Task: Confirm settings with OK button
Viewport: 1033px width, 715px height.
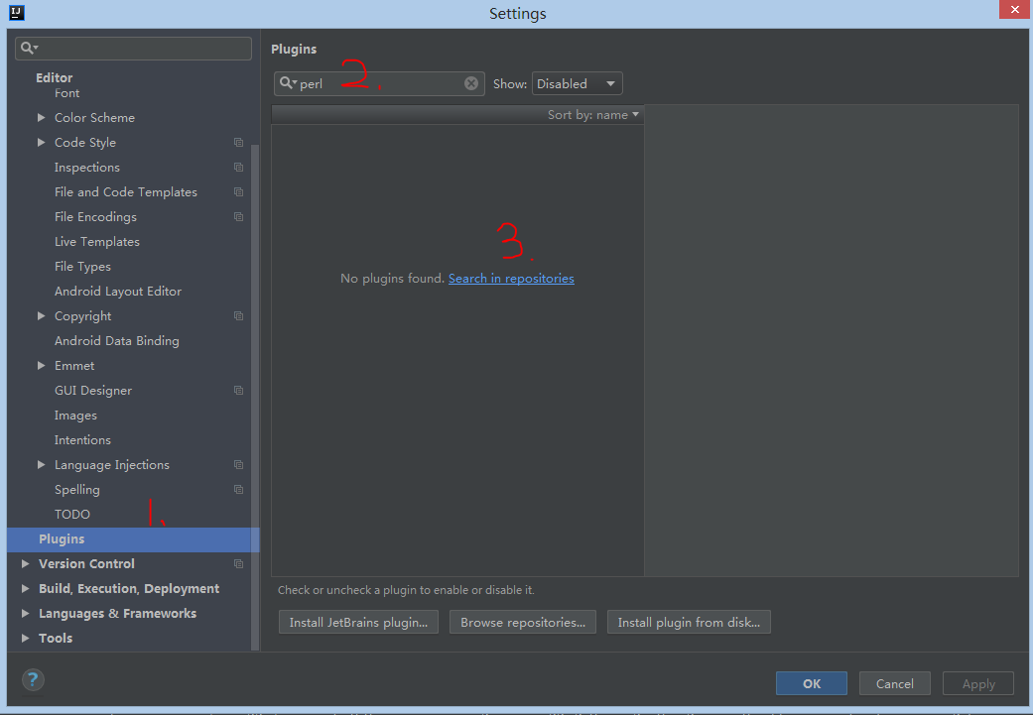Action: pos(811,683)
